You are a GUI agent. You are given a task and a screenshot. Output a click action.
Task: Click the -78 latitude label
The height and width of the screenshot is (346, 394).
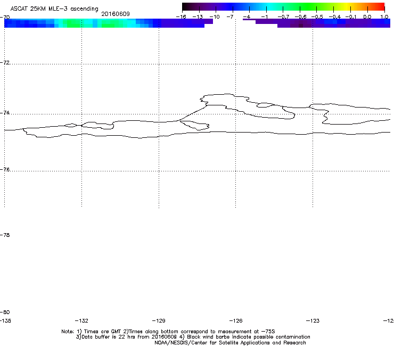(5, 235)
